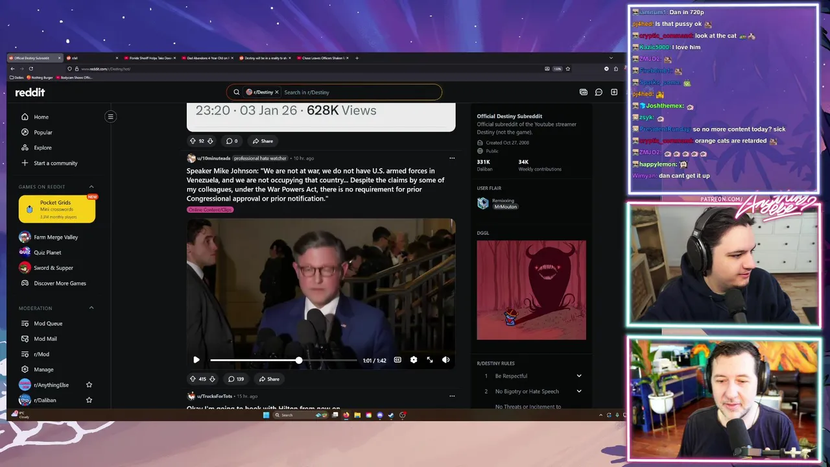Open the Reddit advertise icon
The height and width of the screenshot is (467, 830).
[x=584, y=92]
